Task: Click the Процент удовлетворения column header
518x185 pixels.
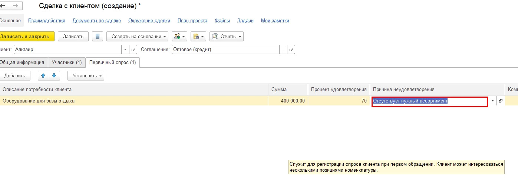Action: pyautogui.click(x=339, y=90)
